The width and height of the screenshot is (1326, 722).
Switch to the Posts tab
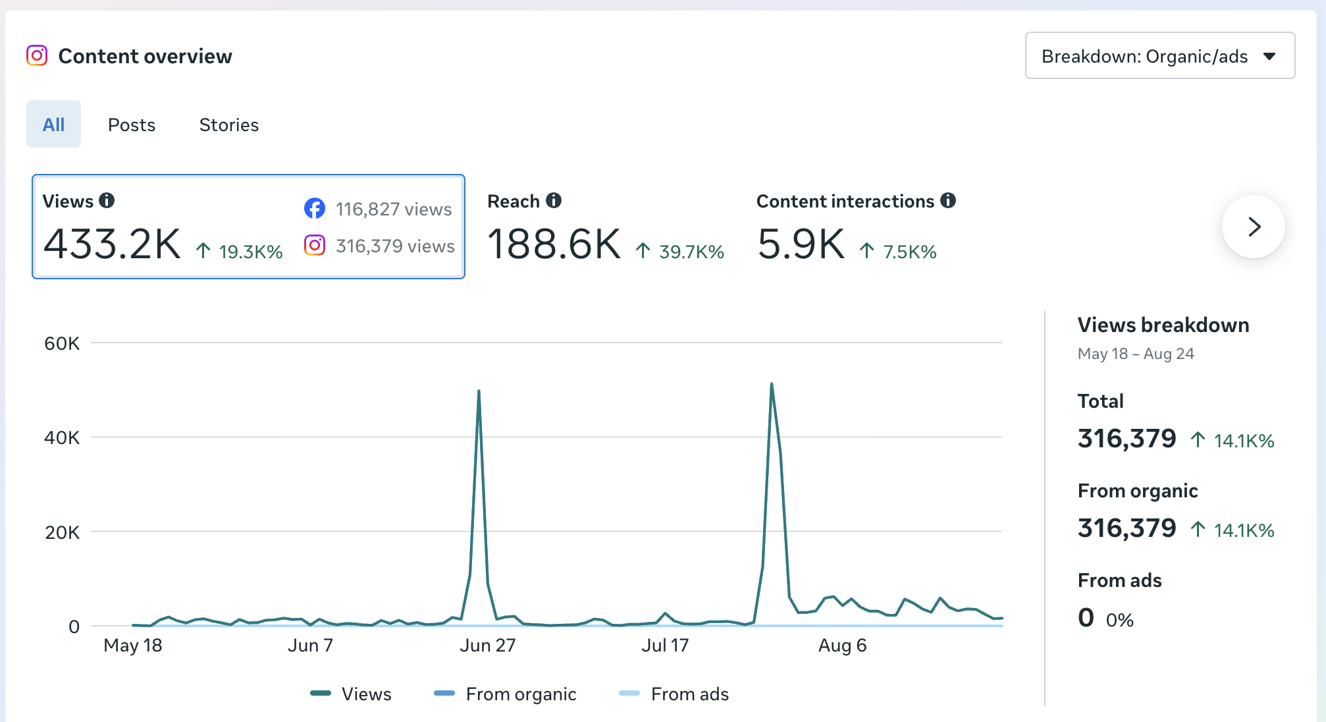(132, 125)
